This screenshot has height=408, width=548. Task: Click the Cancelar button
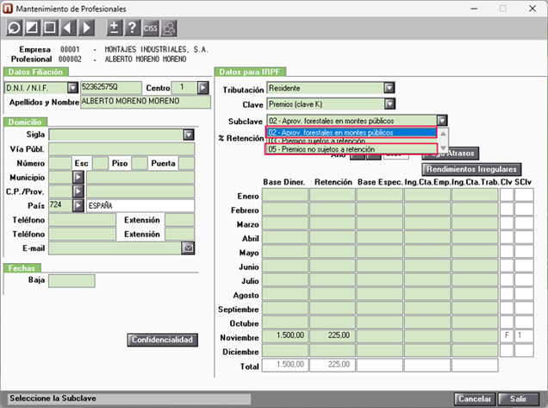point(475,399)
